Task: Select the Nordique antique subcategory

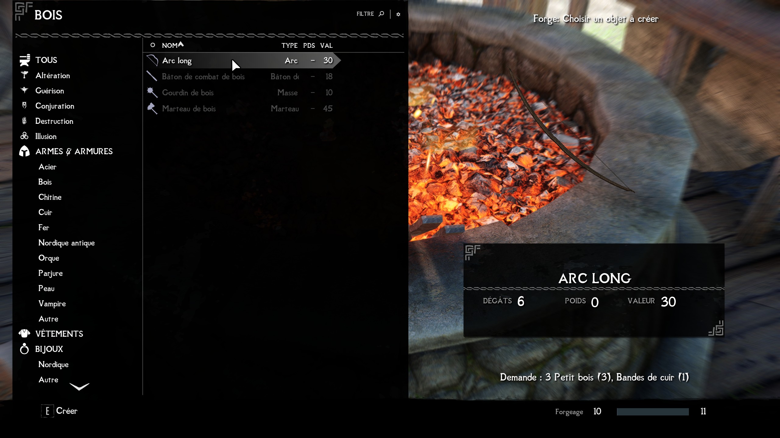Action: [66, 243]
